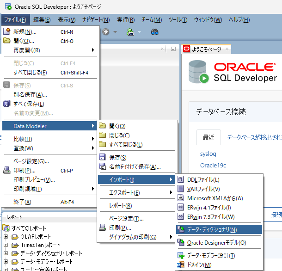Click Data Modeler 保存(S) floppy icon
The image size is (282, 271).
pyautogui.click(x=103, y=157)
